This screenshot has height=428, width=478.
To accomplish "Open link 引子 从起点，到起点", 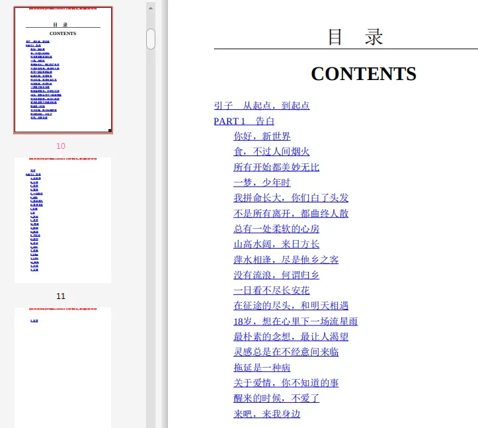I will pos(262,106).
